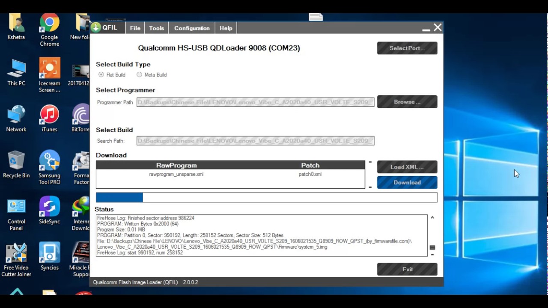This screenshot has height=308, width=548.
Task: Open the Configuration menu
Action: (x=192, y=28)
